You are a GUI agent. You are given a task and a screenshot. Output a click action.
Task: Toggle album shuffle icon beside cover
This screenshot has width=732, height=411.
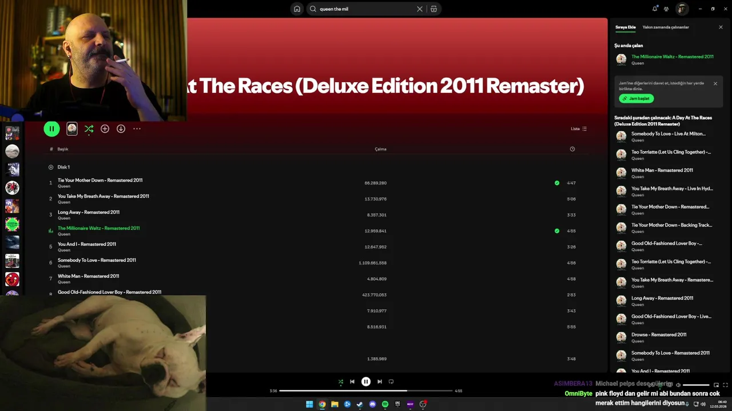tap(89, 129)
